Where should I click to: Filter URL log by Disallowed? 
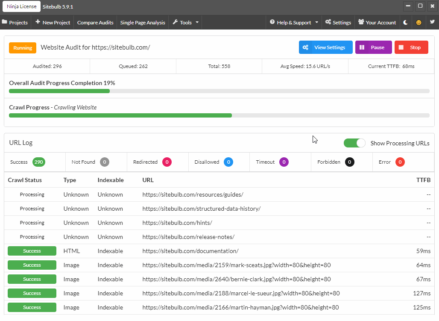219,162
